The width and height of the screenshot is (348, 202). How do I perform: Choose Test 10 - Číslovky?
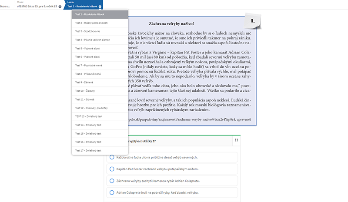(100, 91)
